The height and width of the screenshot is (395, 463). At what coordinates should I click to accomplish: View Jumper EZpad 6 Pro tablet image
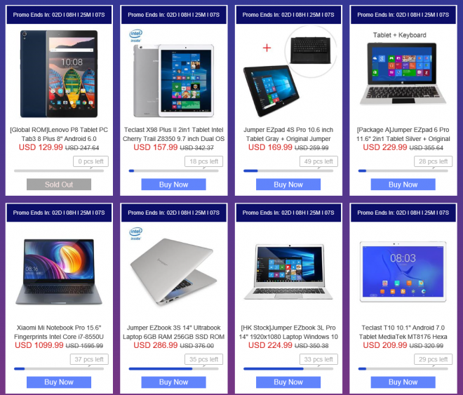click(403, 74)
